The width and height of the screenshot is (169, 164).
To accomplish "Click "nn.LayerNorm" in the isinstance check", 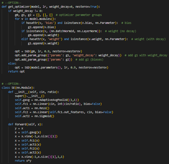I will [x=87, y=31].
